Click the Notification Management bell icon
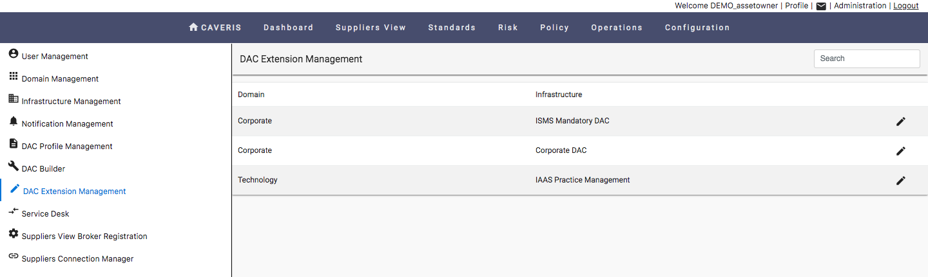The image size is (928, 277). coord(14,121)
